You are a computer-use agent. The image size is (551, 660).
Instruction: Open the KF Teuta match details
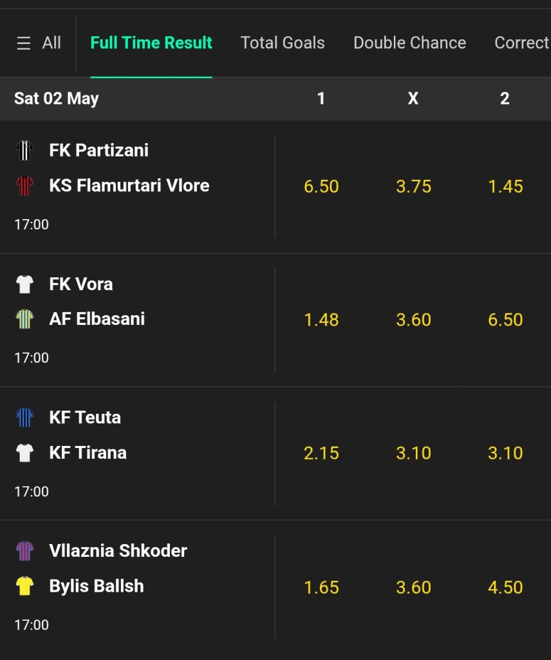(x=138, y=453)
